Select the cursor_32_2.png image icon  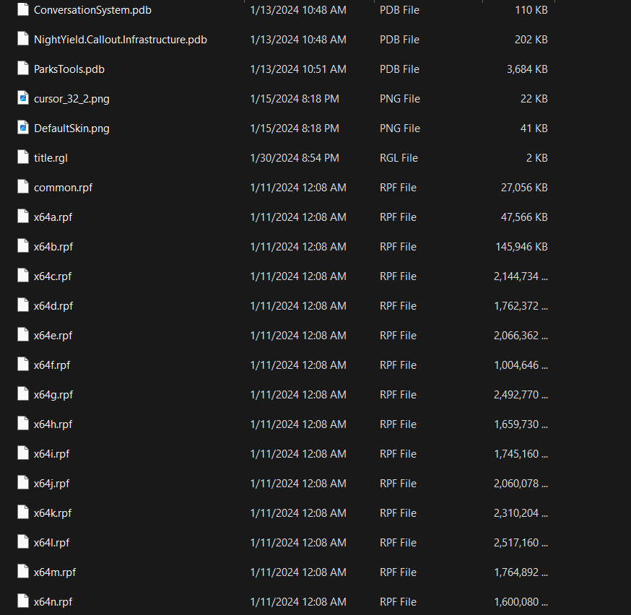click(22, 99)
